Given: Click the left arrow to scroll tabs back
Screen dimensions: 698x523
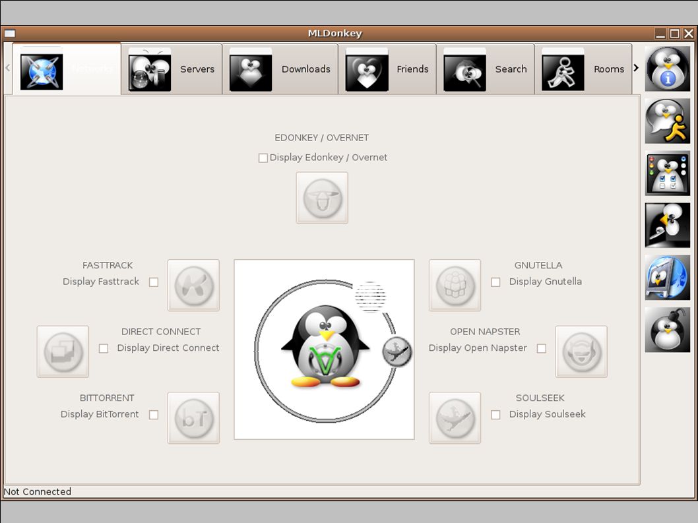Looking at the screenshot, I should (7, 68).
